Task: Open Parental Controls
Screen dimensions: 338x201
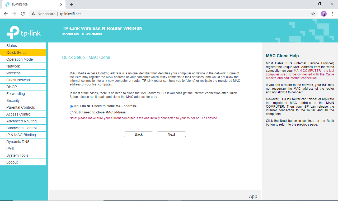Action: (x=23, y=107)
